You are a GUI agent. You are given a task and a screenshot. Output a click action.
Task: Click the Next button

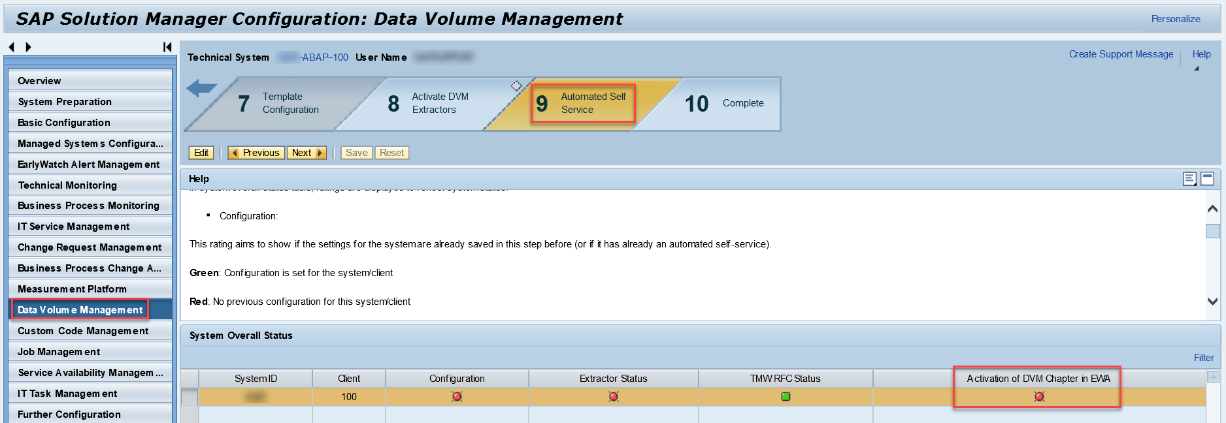[306, 153]
